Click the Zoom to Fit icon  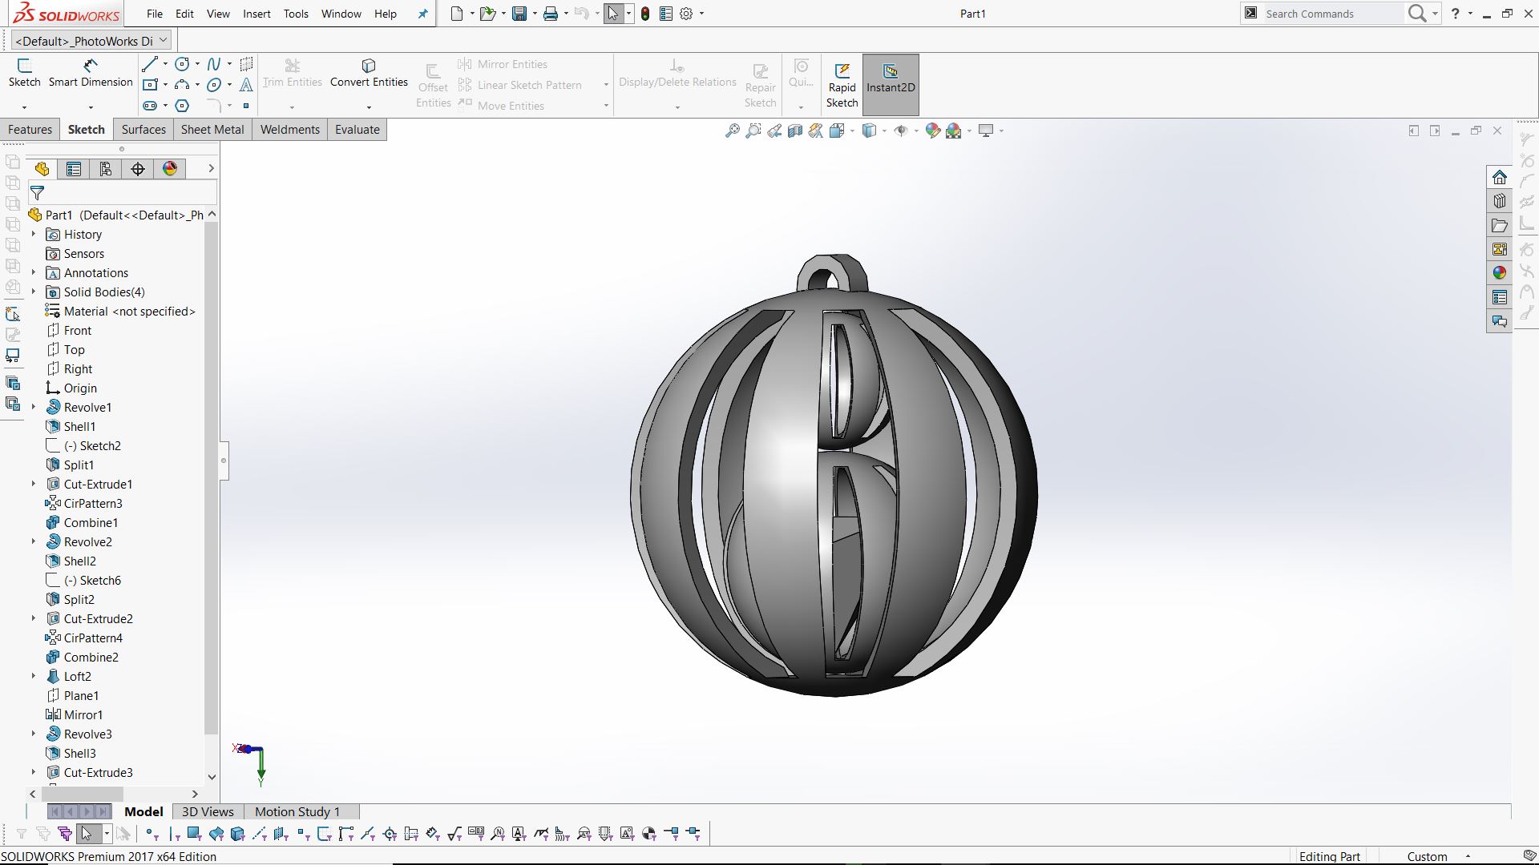point(732,131)
